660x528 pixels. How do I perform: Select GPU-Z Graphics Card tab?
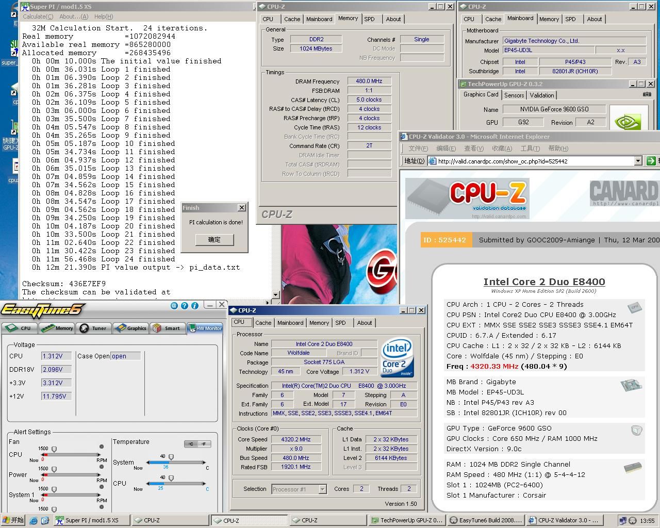(x=481, y=94)
